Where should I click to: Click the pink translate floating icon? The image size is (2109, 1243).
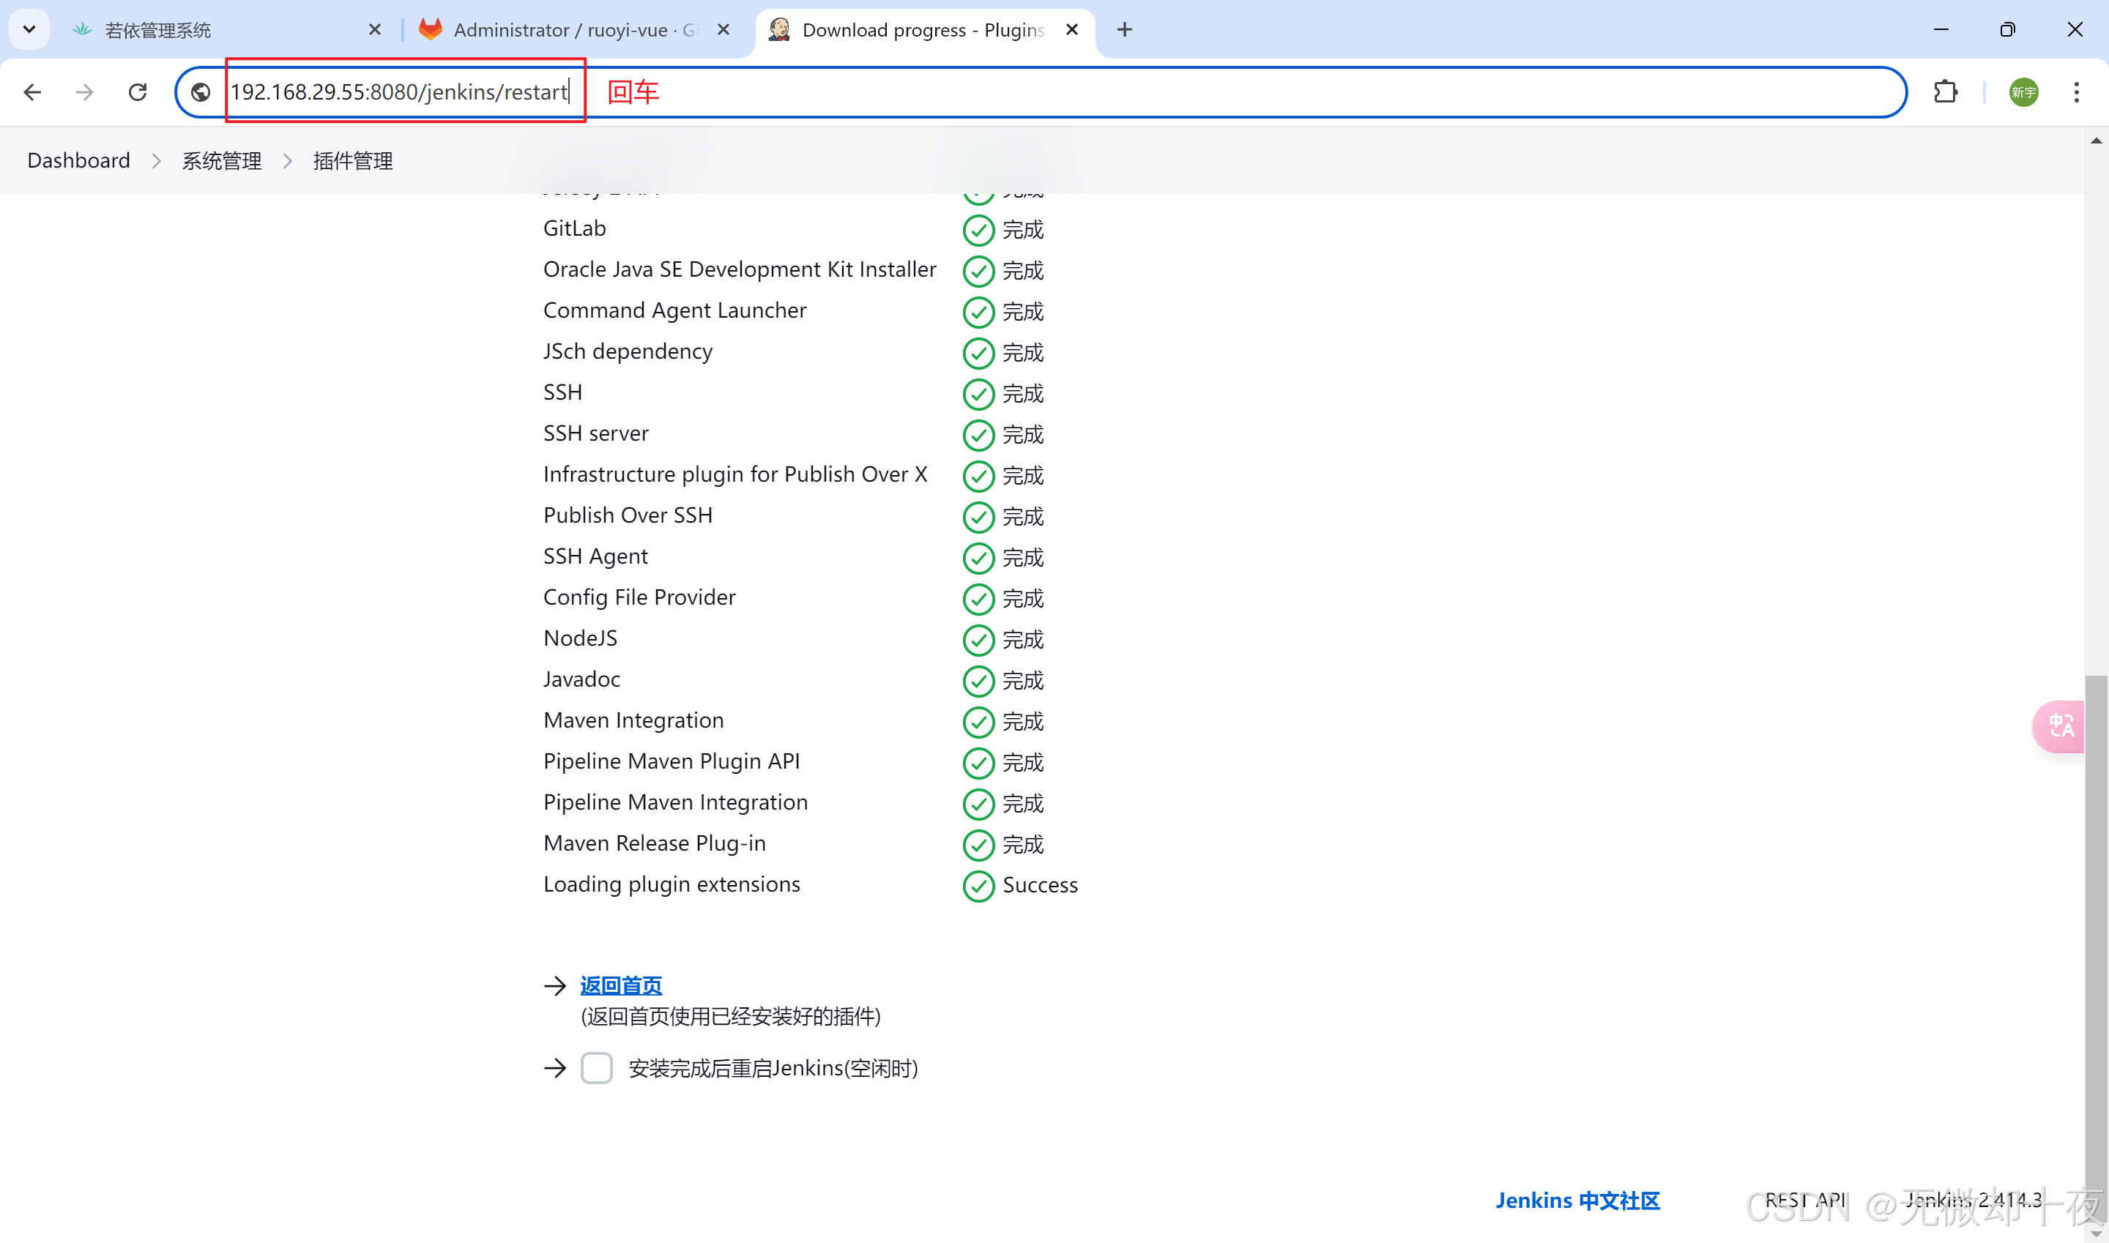pyautogui.click(x=2061, y=725)
